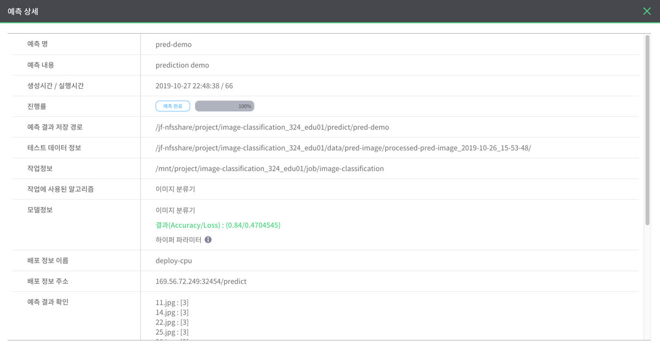
Task: Select the deploy-cpu deployment name
Action: click(174, 261)
